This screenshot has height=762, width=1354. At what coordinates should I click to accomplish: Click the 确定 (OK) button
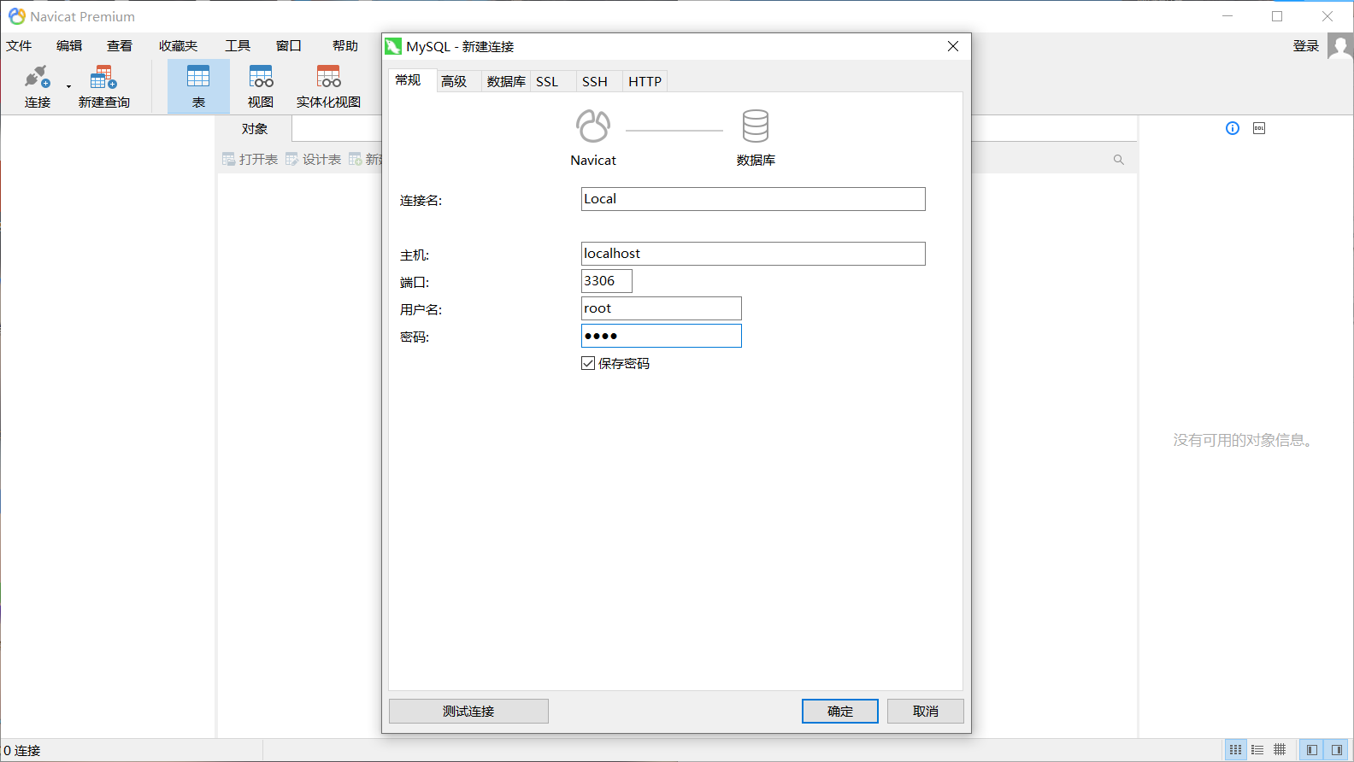tap(840, 711)
